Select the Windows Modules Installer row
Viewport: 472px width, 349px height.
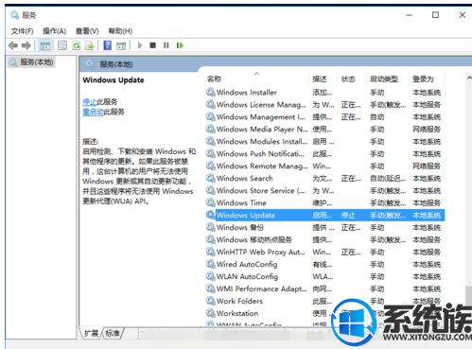coord(324,142)
